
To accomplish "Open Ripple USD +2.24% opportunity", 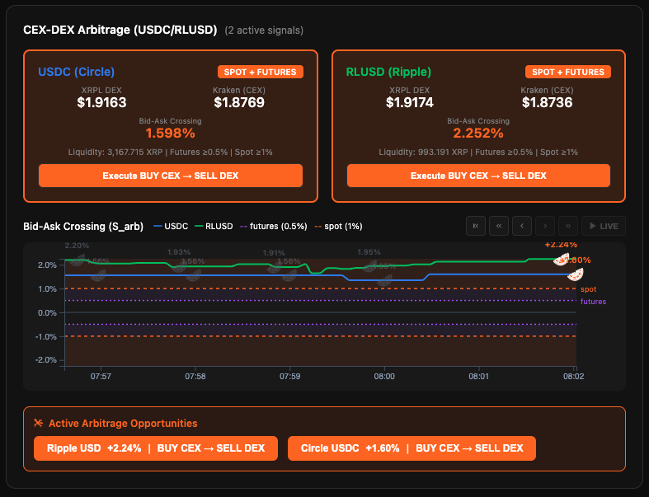I will pos(156,448).
